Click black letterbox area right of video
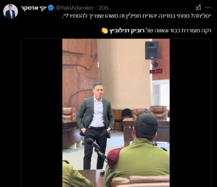The height and width of the screenshot is (187, 217). click(190, 113)
